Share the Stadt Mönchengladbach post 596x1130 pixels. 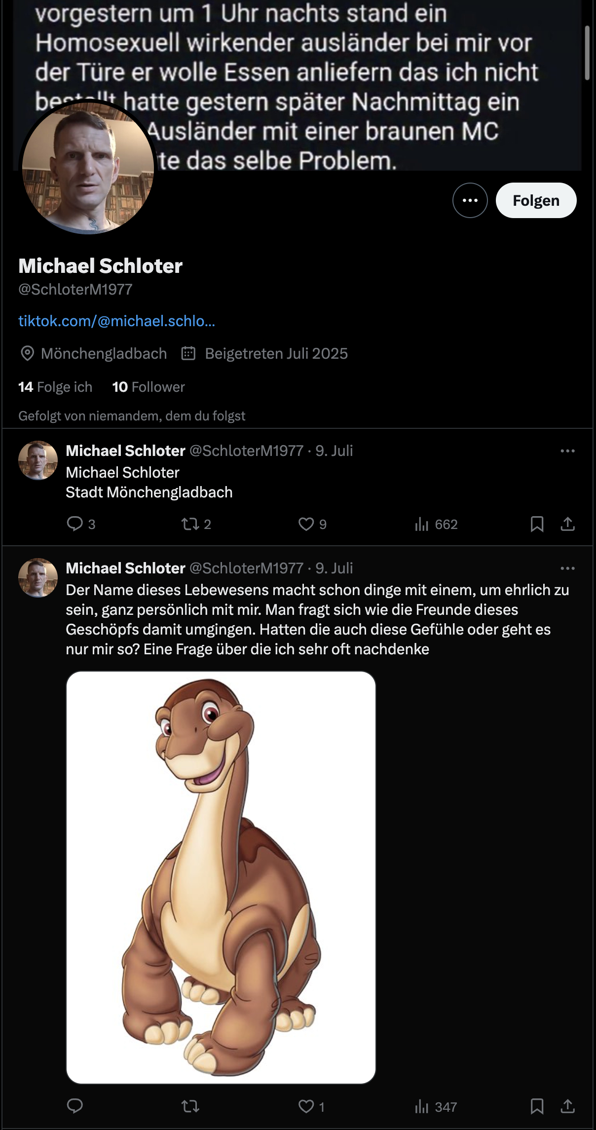click(568, 524)
